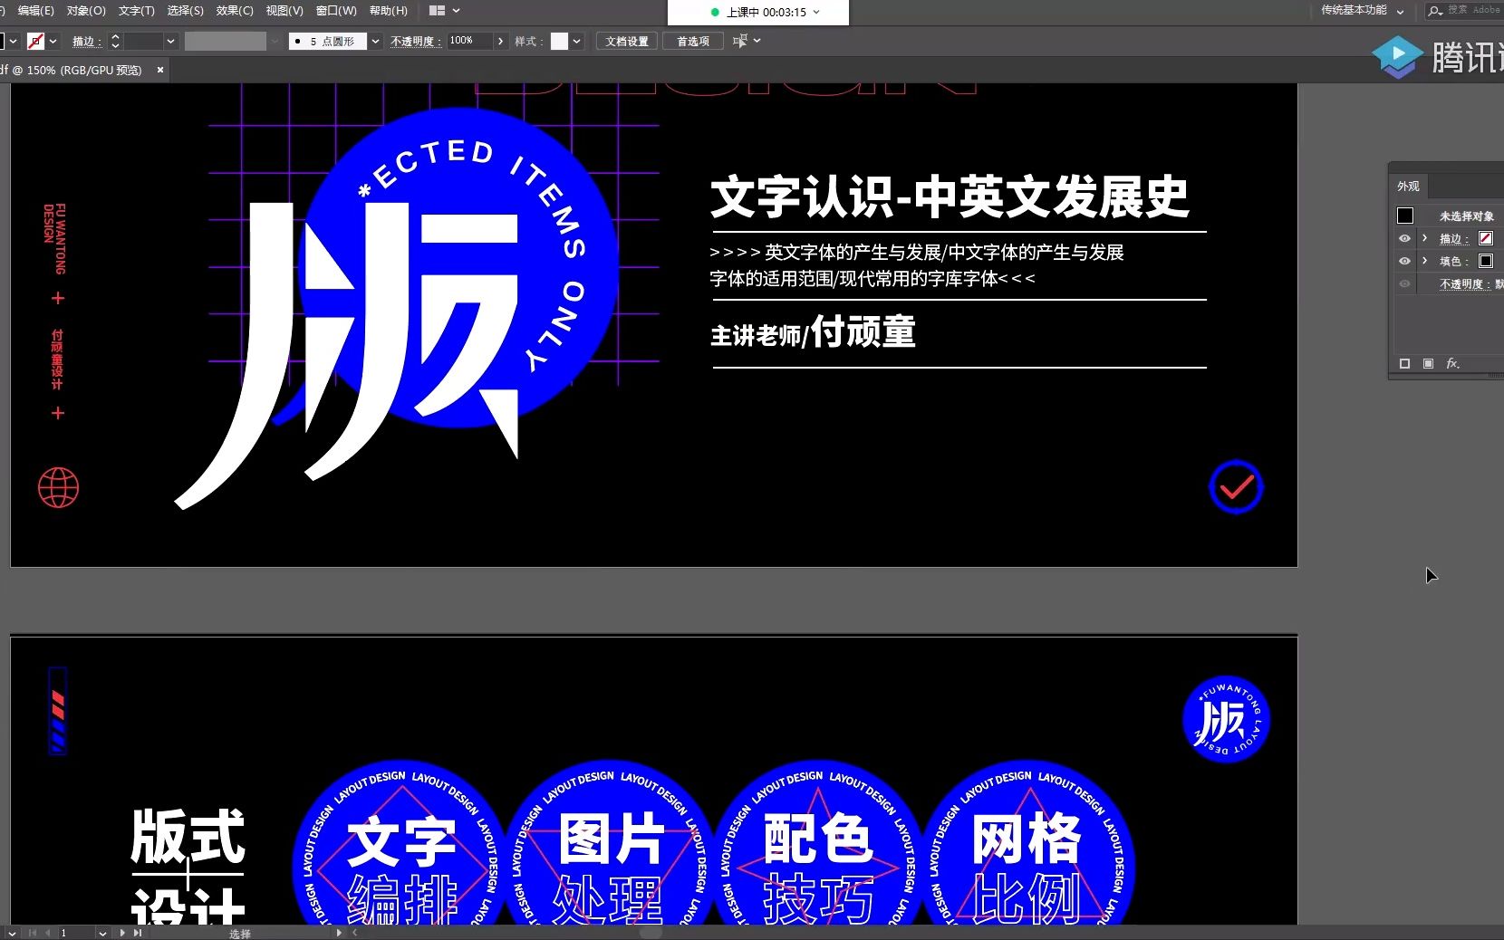Select the 外观 panel tab
This screenshot has width=1504, height=940.
(x=1408, y=186)
